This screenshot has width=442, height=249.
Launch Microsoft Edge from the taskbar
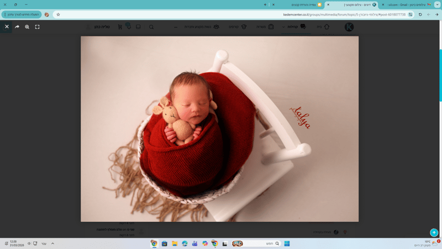[185, 243]
